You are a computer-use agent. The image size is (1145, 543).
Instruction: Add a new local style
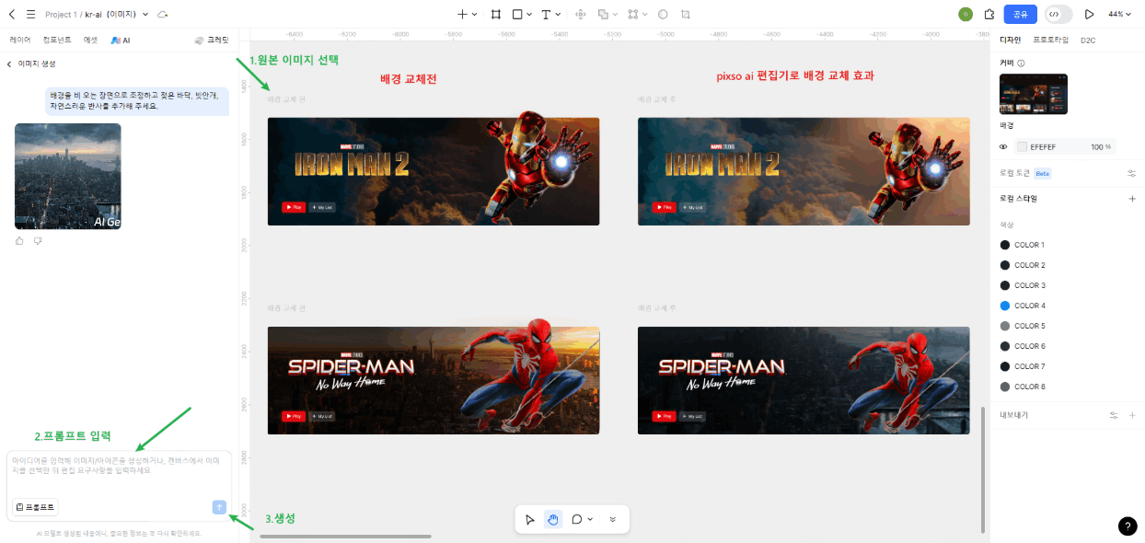(1131, 199)
